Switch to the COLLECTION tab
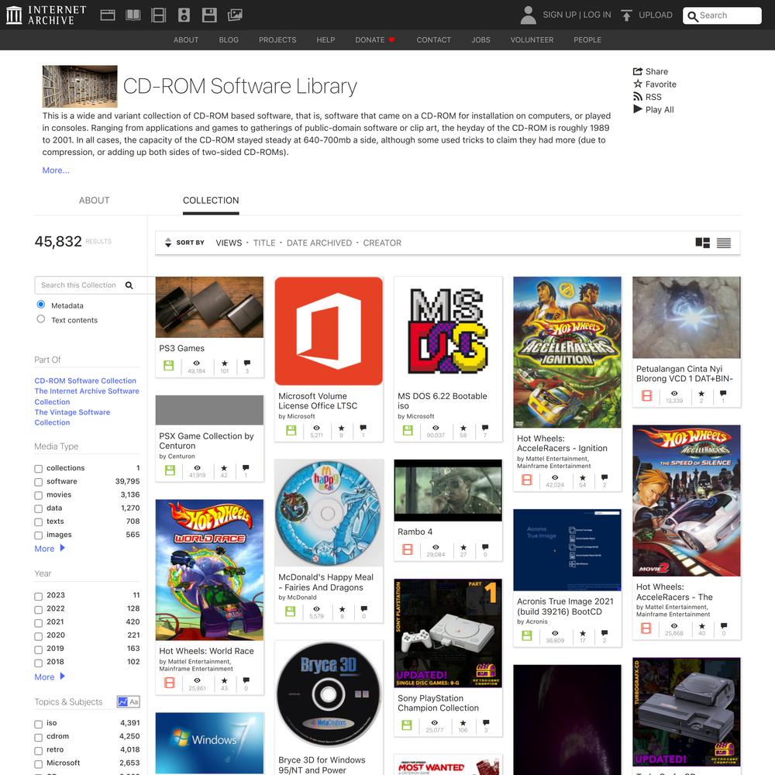775x775 pixels. (211, 200)
